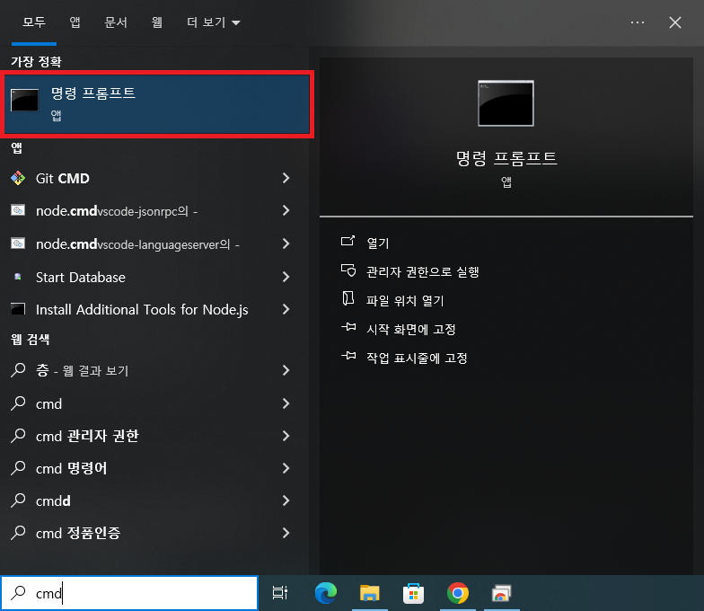
Task: Click pin icon beside 시작 화면에 고정
Action: coord(348,327)
